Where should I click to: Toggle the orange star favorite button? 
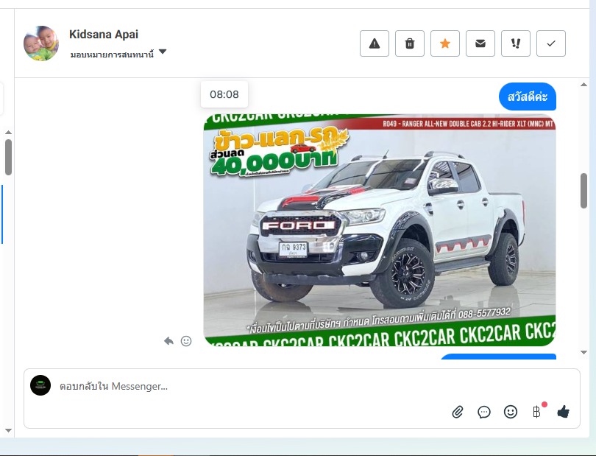point(445,43)
